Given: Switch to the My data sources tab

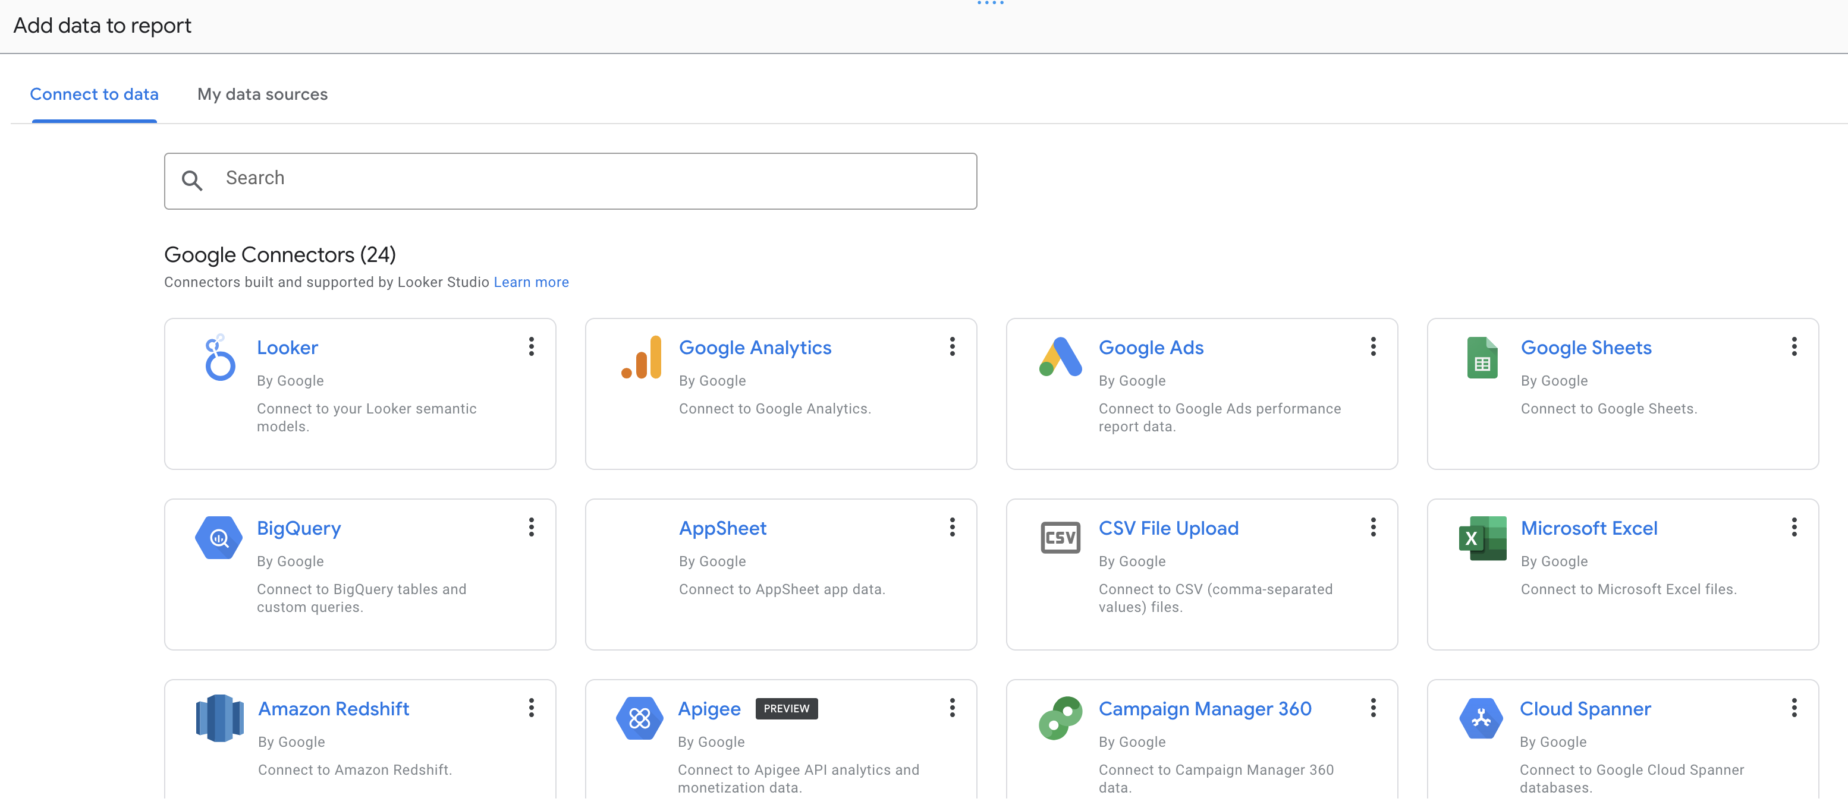Looking at the screenshot, I should pyautogui.click(x=263, y=94).
